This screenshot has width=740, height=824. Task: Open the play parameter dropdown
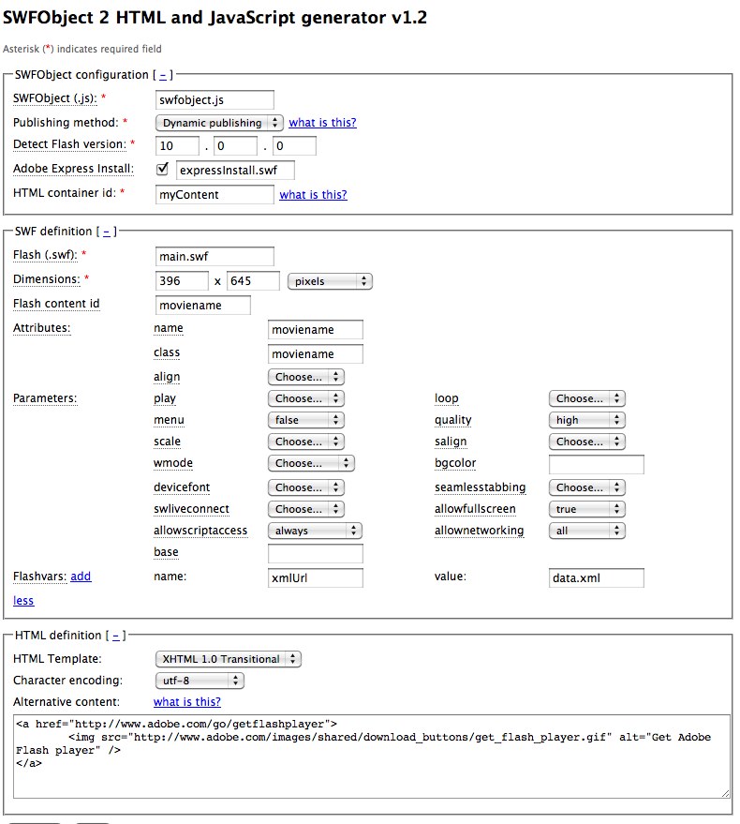306,398
